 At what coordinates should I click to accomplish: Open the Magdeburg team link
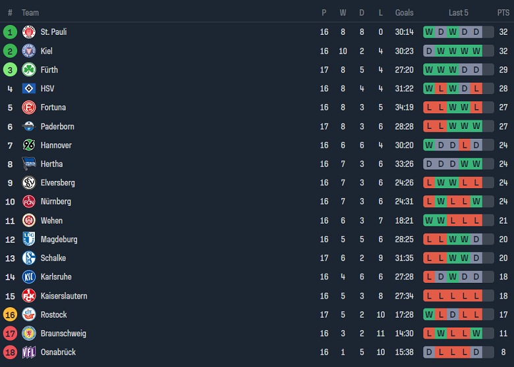pos(59,239)
